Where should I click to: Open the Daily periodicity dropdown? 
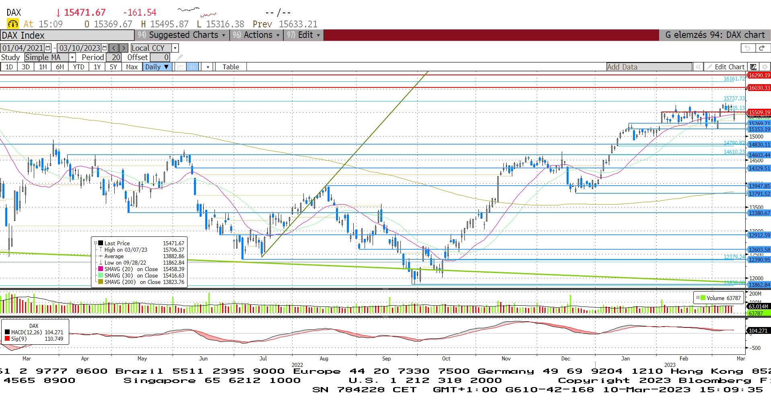pyautogui.click(x=157, y=67)
